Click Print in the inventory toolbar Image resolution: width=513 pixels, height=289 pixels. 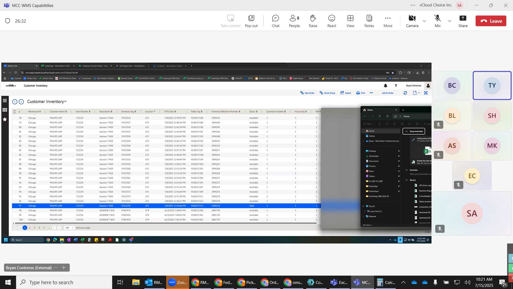click(361, 93)
